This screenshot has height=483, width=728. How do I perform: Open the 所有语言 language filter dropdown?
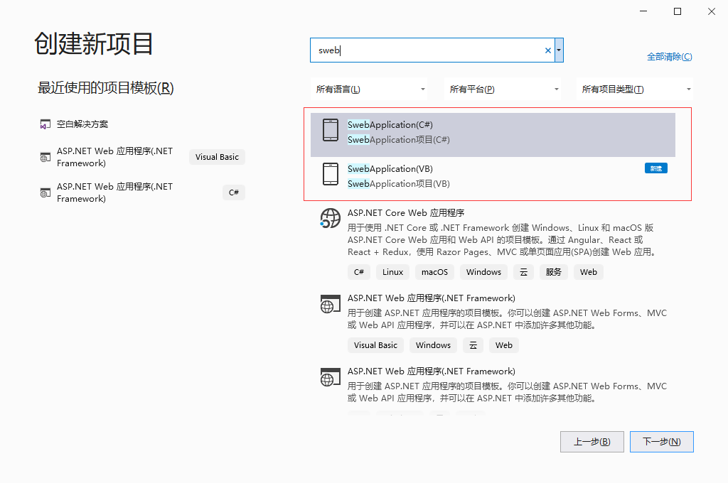tap(369, 89)
